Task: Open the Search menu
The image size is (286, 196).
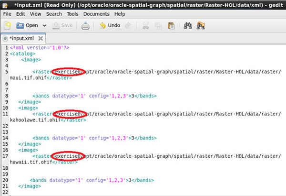Action: [54, 14]
